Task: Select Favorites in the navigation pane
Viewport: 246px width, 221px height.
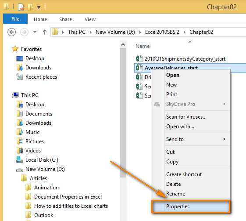Action: pos(32,49)
